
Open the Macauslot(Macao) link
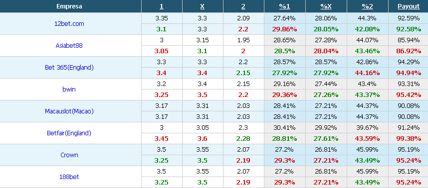[69, 111]
